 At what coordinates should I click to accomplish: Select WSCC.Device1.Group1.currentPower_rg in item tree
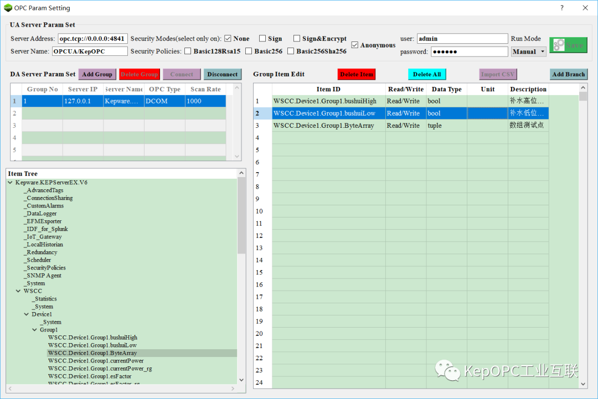[100, 369]
